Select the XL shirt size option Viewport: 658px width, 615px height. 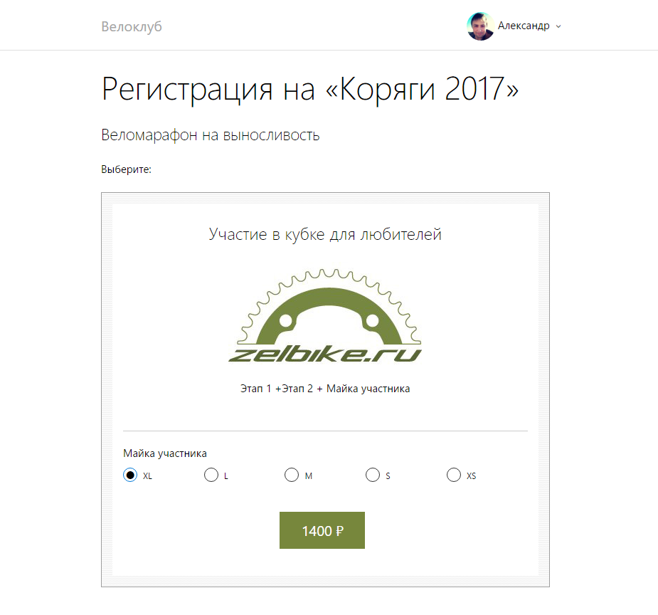130,475
